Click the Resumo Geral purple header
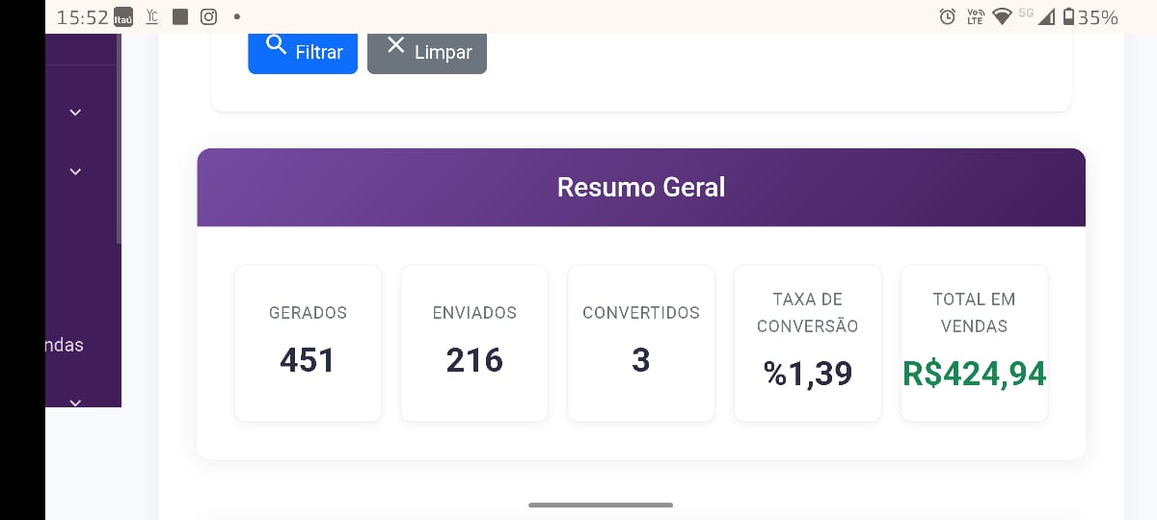1157x520 pixels. tap(641, 188)
